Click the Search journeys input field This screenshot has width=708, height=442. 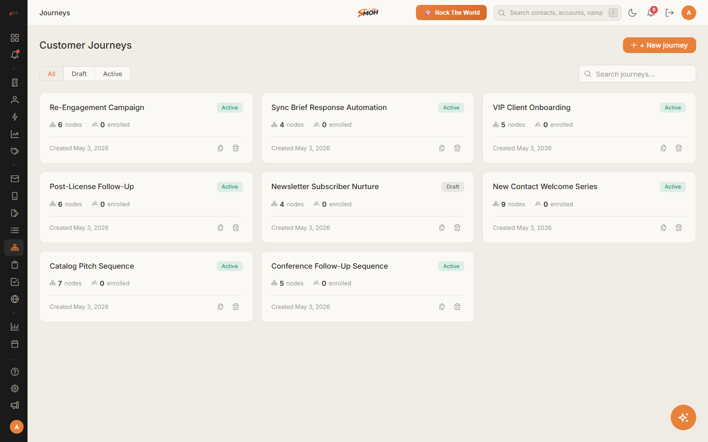[637, 74]
